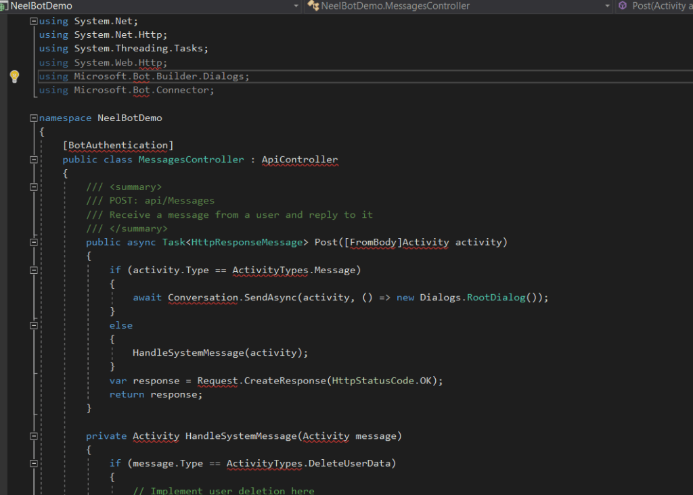Collapse the Post method block
Viewport: 693px width, 495px height.
(x=34, y=242)
